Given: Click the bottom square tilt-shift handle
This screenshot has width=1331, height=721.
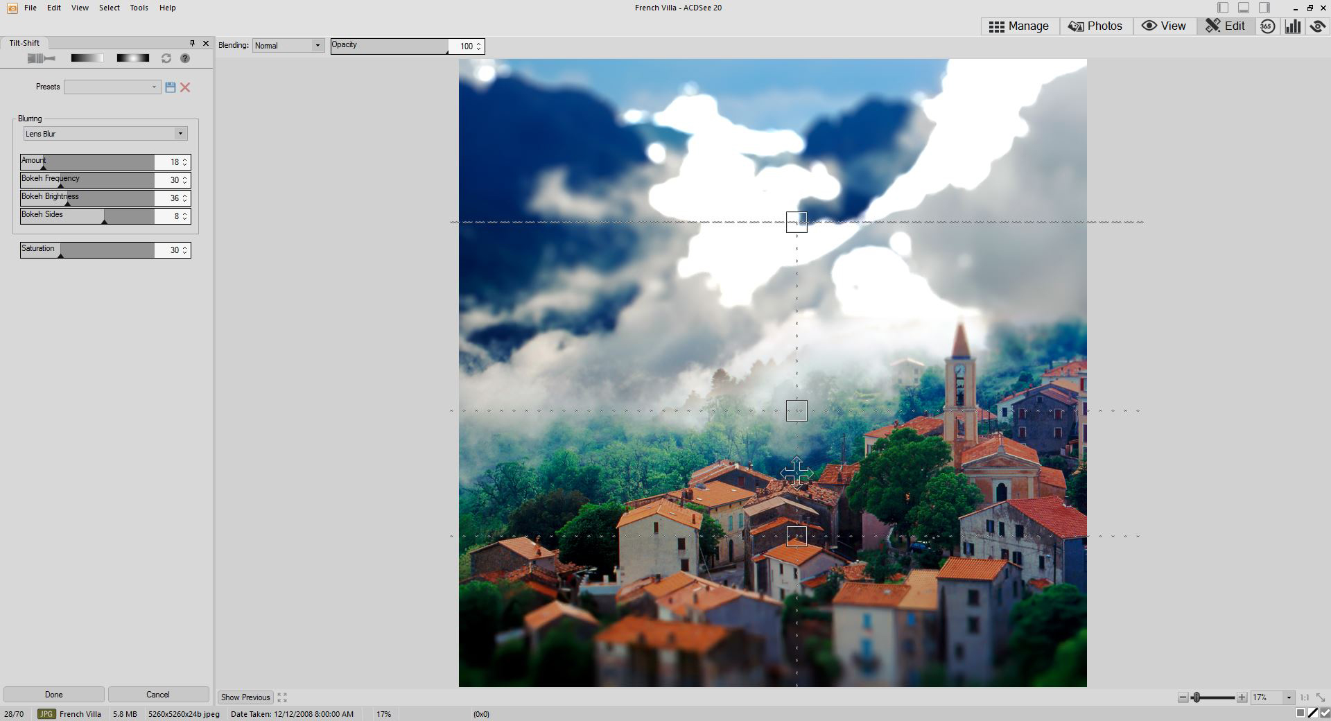Looking at the screenshot, I should coord(797,536).
